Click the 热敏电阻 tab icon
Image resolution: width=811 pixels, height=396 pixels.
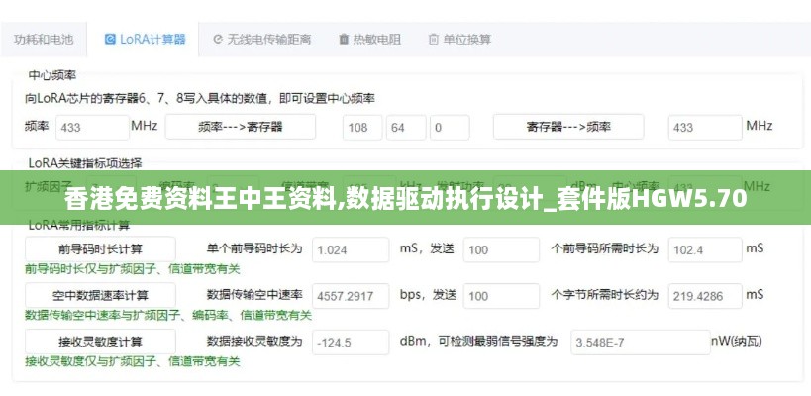pos(344,40)
